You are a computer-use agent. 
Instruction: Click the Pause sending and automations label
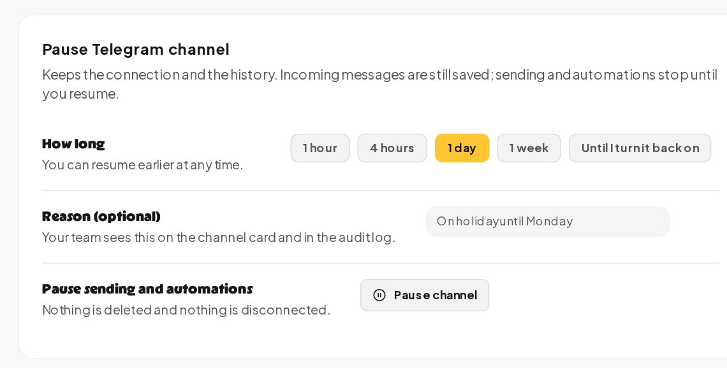point(147,289)
